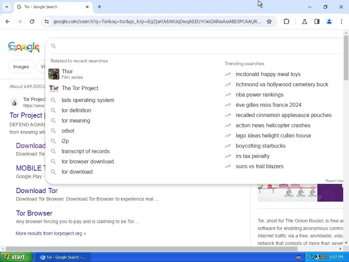Select trending 'ève gilles miss france 2024'
The width and height of the screenshot is (349, 262).
269,105
